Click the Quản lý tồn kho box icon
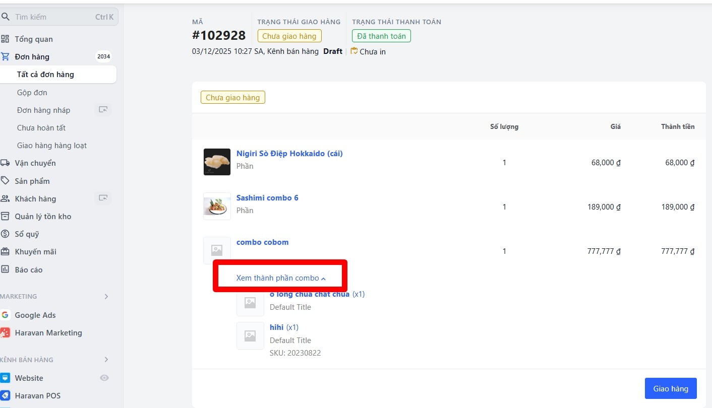The image size is (712, 408). coord(5,217)
